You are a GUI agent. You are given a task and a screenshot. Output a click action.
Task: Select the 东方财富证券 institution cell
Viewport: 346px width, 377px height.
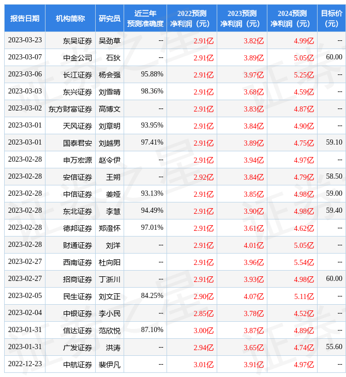(x=70, y=109)
